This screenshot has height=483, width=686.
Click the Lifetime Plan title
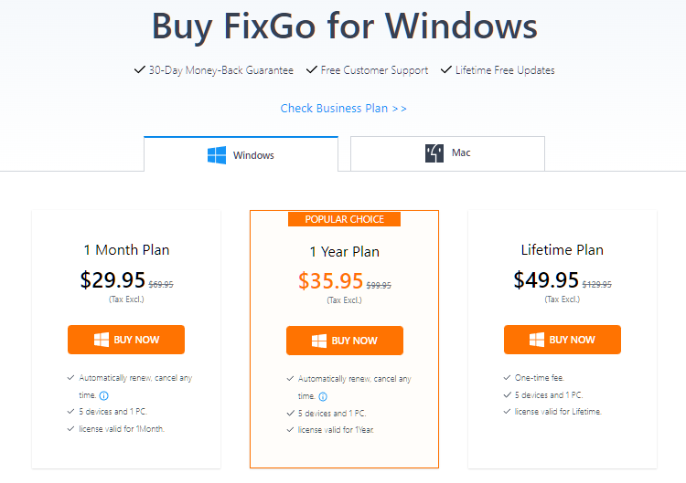pyautogui.click(x=563, y=250)
